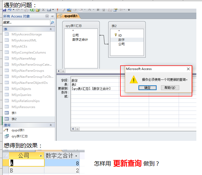Select the 公司 field in 表2 box
Screen dimensions: 202x175
click(x=122, y=44)
